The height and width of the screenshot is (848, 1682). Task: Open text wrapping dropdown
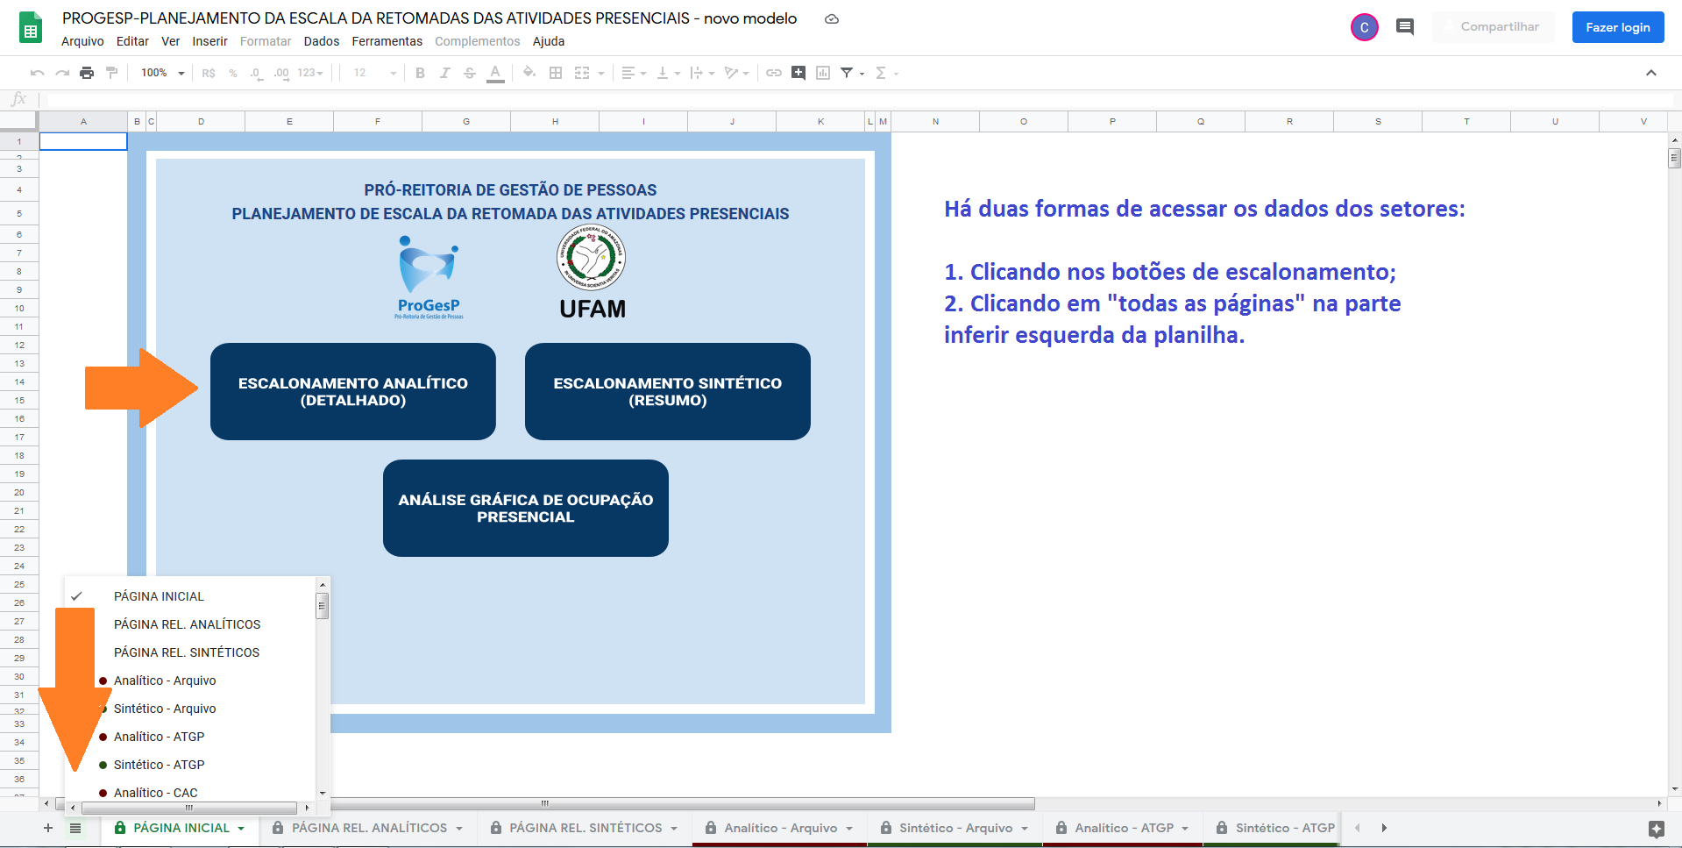(702, 73)
